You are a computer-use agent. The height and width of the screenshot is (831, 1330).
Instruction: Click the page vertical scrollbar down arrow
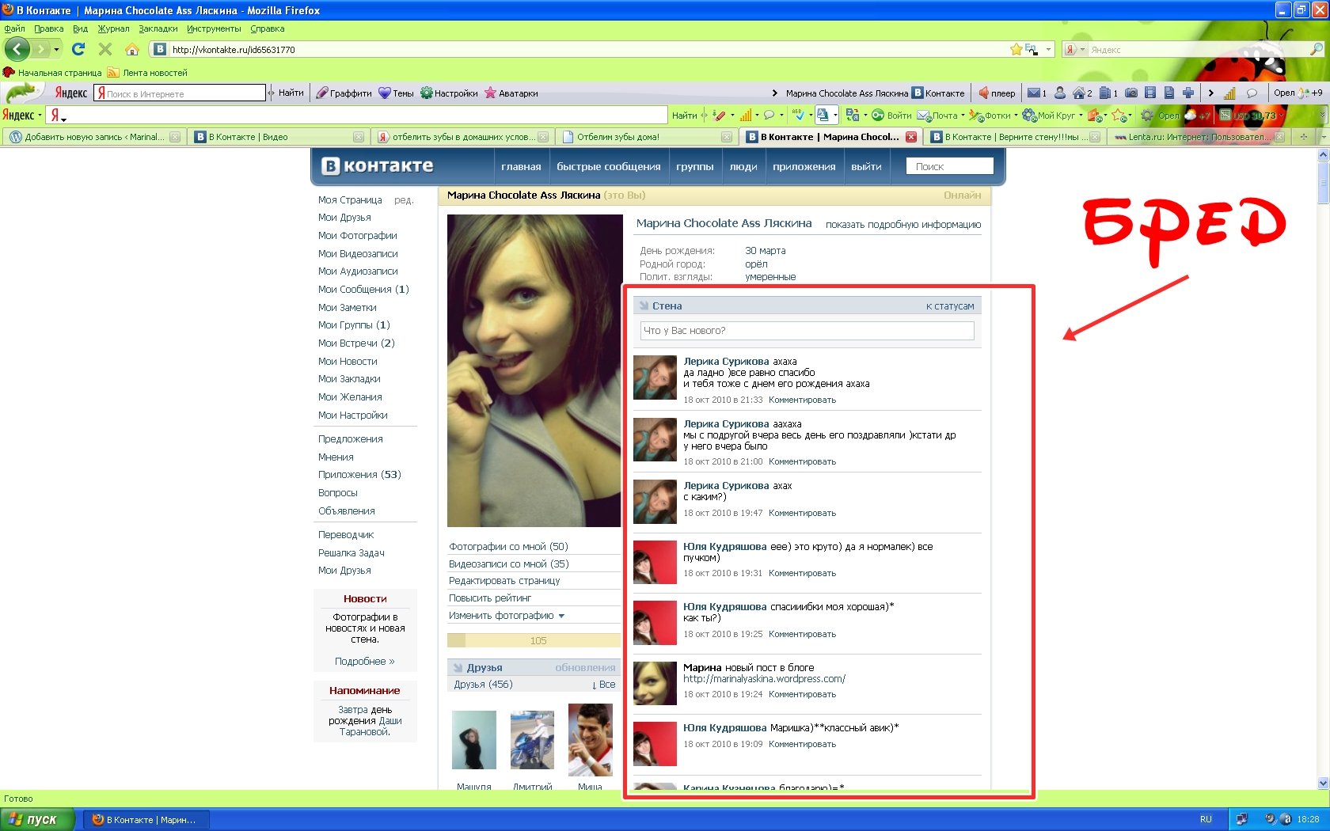1323,783
